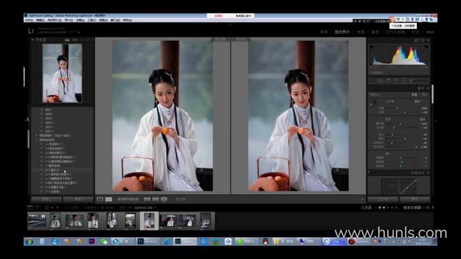Collapse the right panel group arrow
The height and width of the screenshot is (259, 461).
point(436,120)
